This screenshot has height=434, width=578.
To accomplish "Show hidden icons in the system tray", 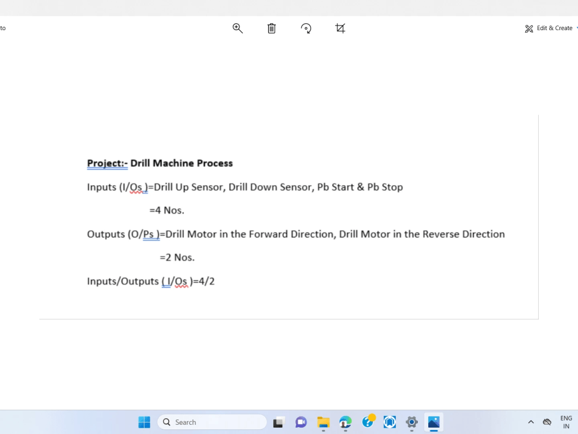I will [x=531, y=422].
